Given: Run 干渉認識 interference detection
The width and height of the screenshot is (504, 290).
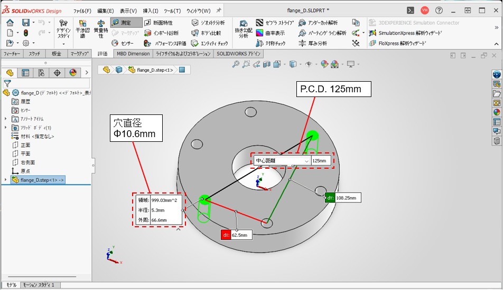Looking at the screenshot, I should pos(82,29).
